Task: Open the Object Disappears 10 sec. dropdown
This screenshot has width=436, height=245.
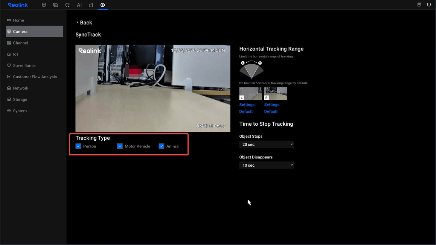Action: point(267,165)
